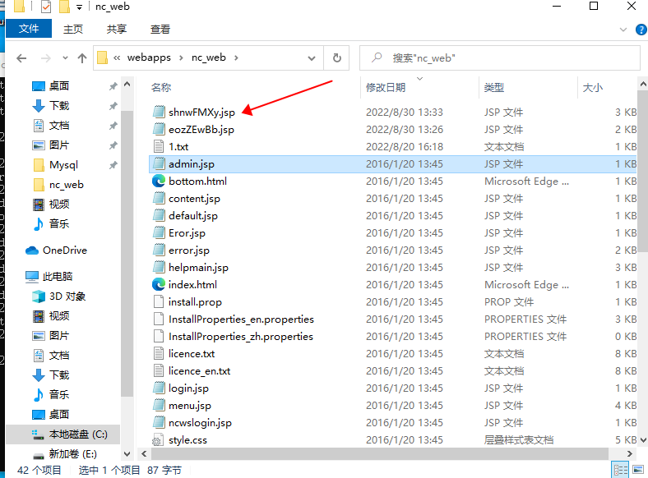Select the ncwslogin.jsp file name
This screenshot has width=648, height=478.
(x=200, y=423)
